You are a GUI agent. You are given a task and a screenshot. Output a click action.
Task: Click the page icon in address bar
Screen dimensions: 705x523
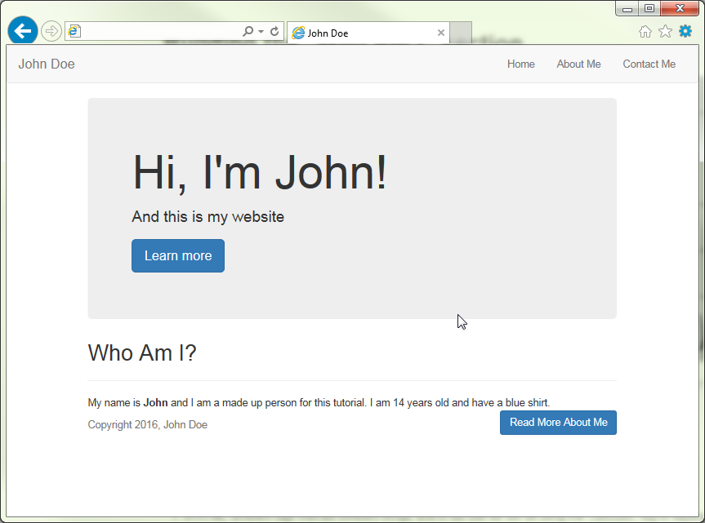coord(75,32)
